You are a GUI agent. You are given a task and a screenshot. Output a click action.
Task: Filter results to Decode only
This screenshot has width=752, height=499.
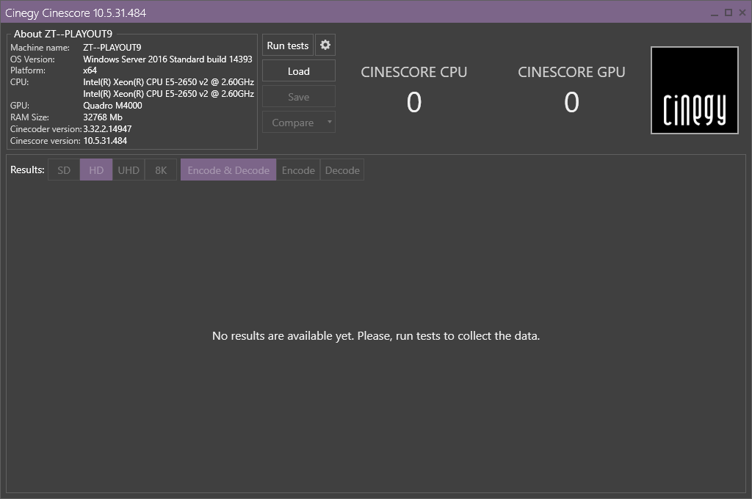(x=342, y=170)
